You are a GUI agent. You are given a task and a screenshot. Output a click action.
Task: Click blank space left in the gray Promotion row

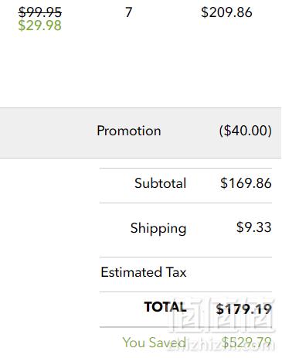point(48,133)
